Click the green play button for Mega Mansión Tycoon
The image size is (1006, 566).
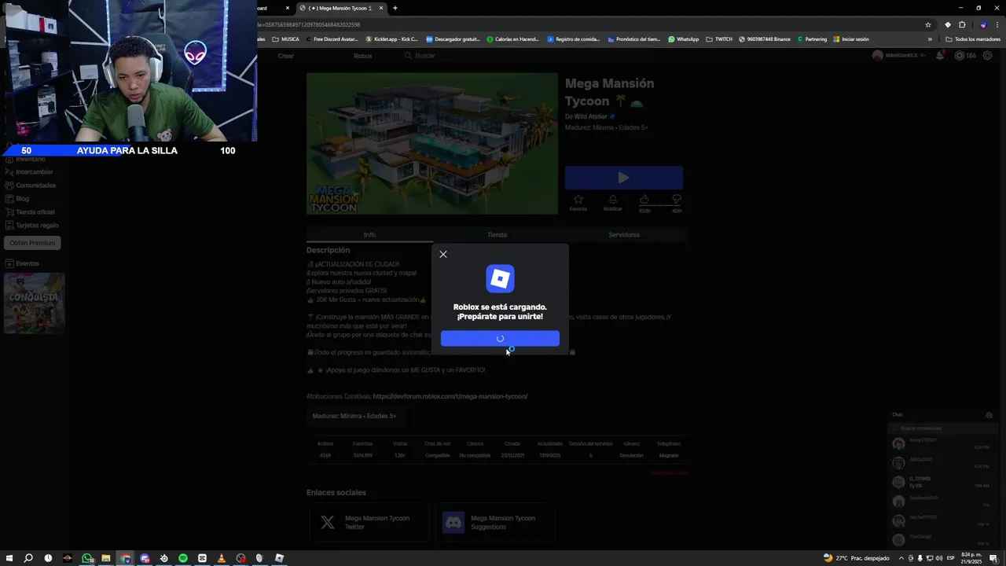(x=623, y=178)
